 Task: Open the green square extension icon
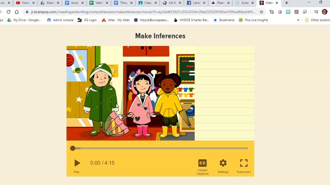click(x=288, y=12)
